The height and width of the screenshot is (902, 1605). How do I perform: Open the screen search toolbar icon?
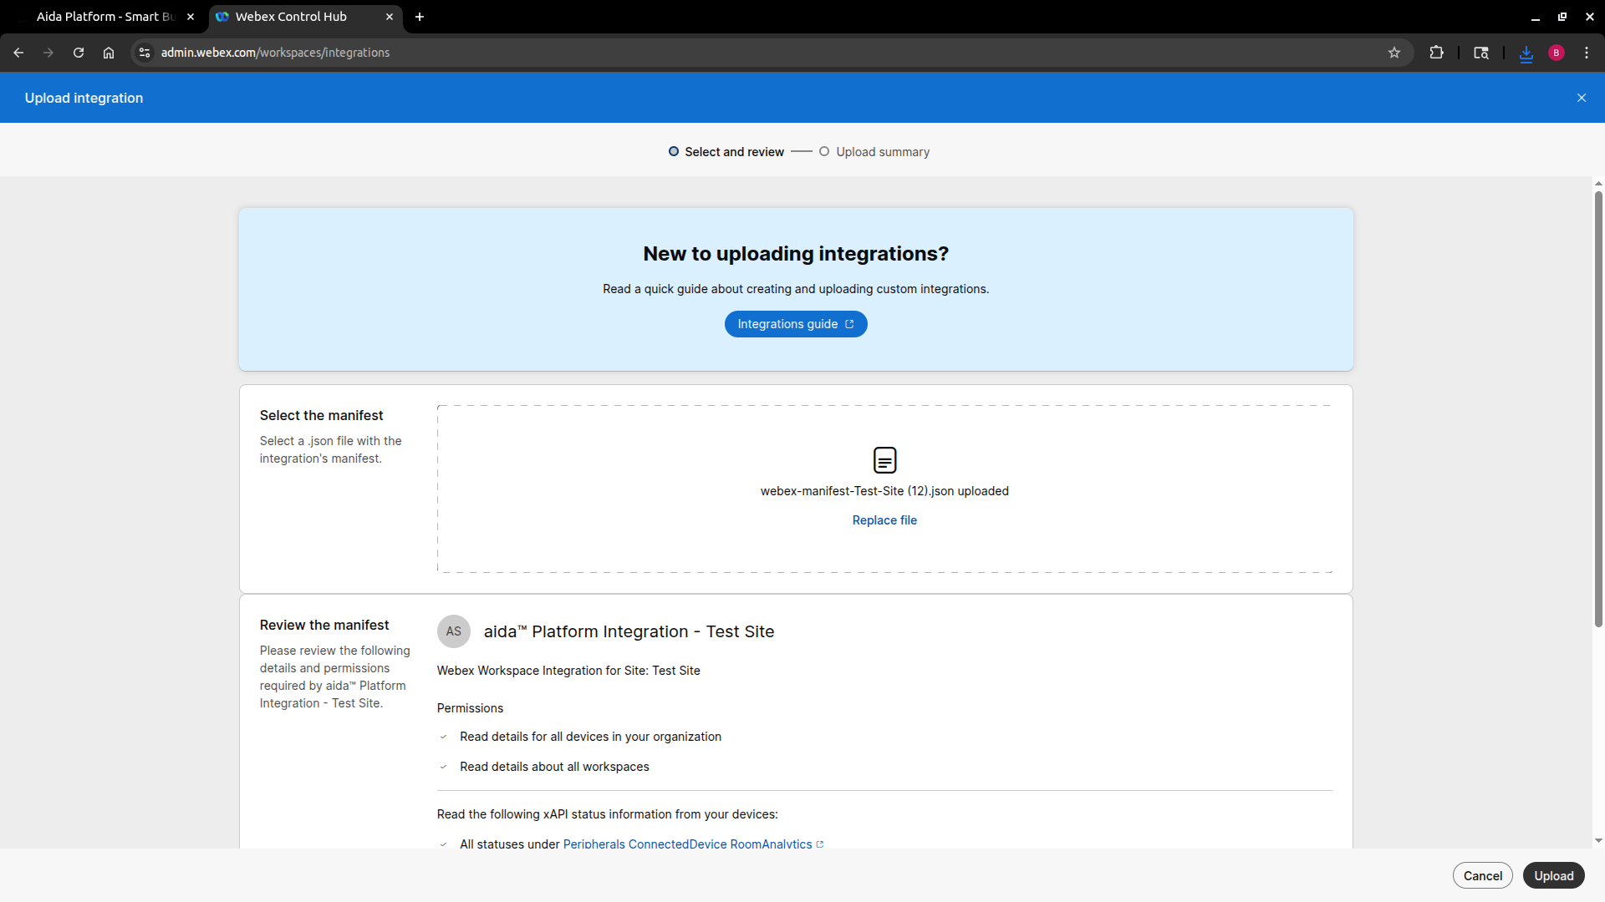tap(1480, 52)
